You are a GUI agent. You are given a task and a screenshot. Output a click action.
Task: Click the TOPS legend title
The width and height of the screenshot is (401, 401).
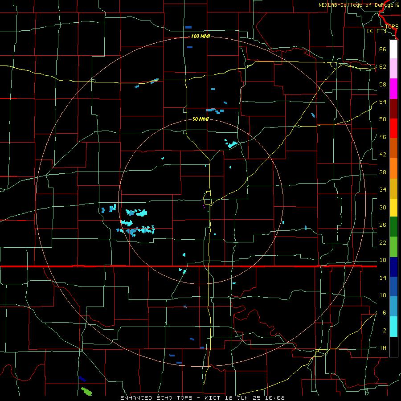point(392,27)
